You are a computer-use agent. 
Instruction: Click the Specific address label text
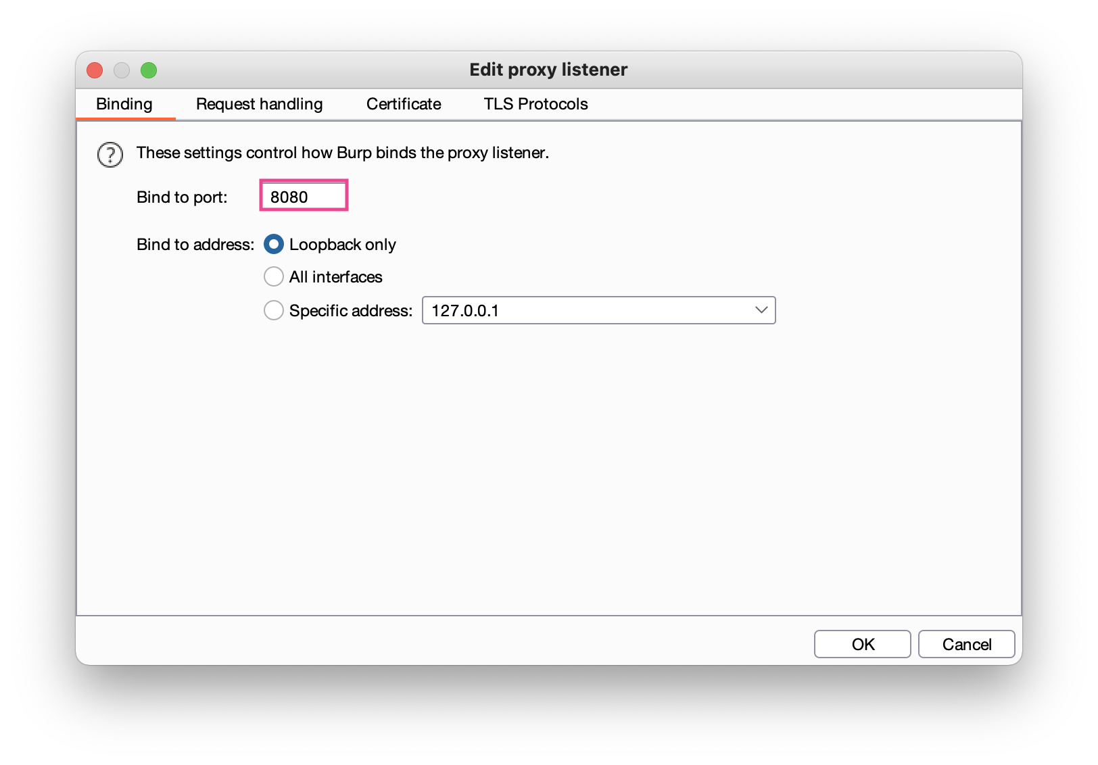pyautogui.click(x=351, y=311)
